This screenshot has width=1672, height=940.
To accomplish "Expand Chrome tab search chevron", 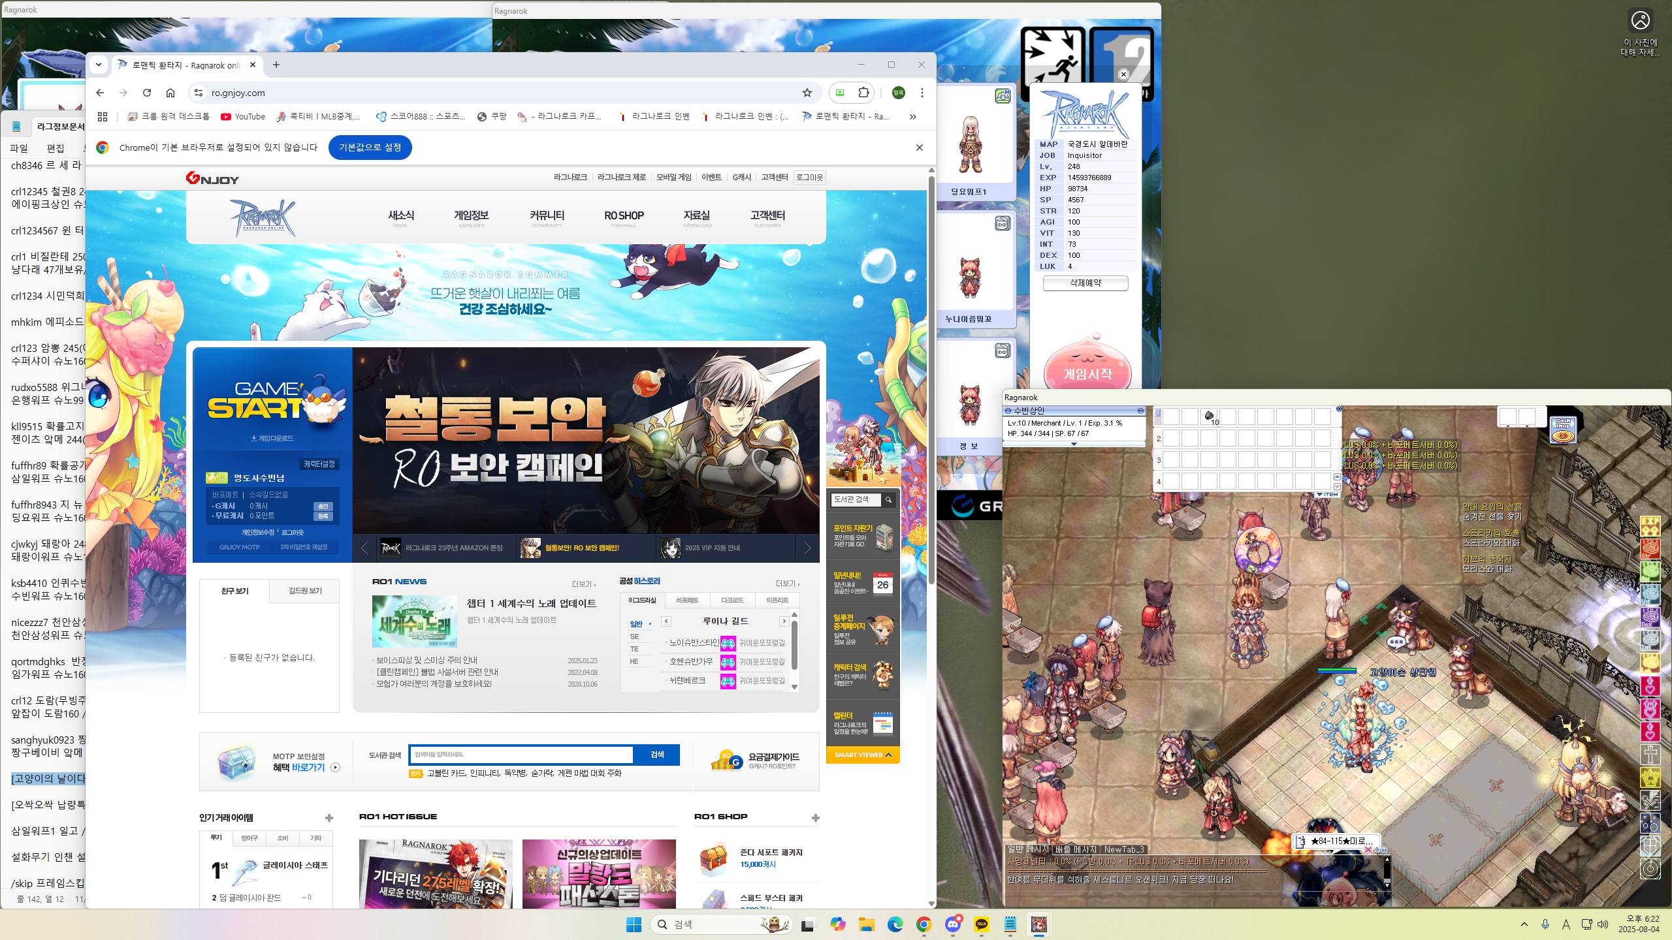I will pos(99,65).
